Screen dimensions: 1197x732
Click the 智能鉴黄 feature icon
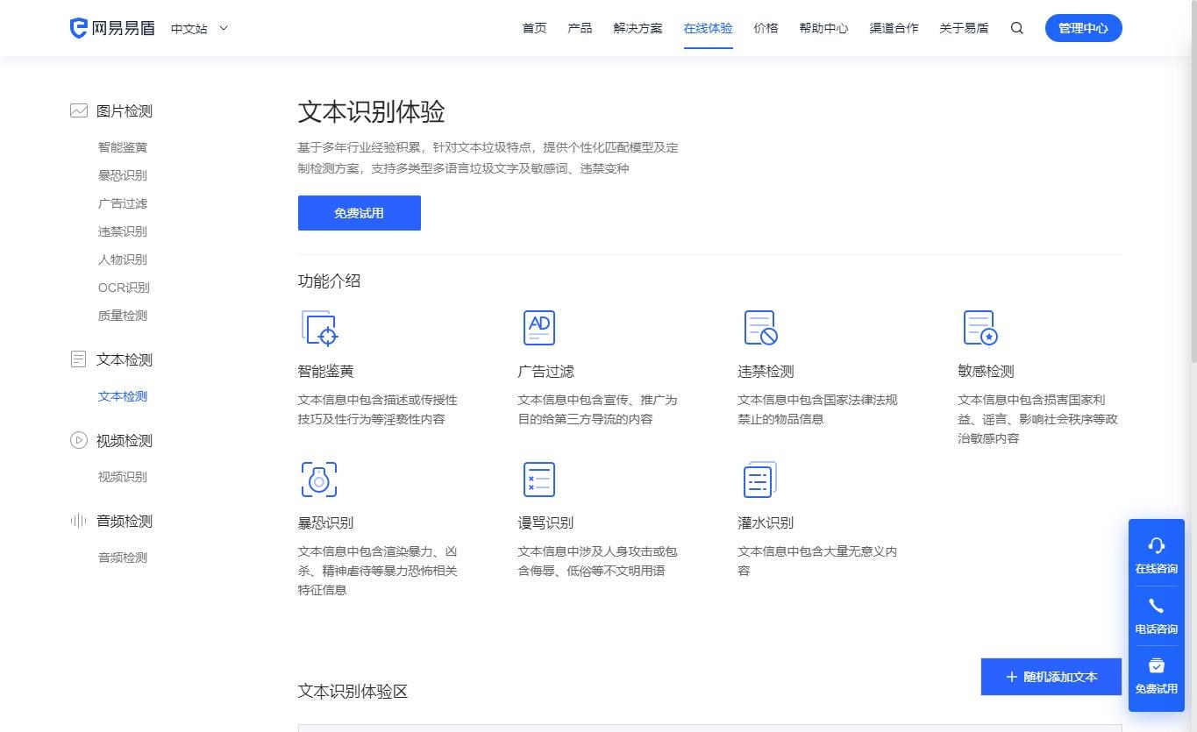click(319, 328)
